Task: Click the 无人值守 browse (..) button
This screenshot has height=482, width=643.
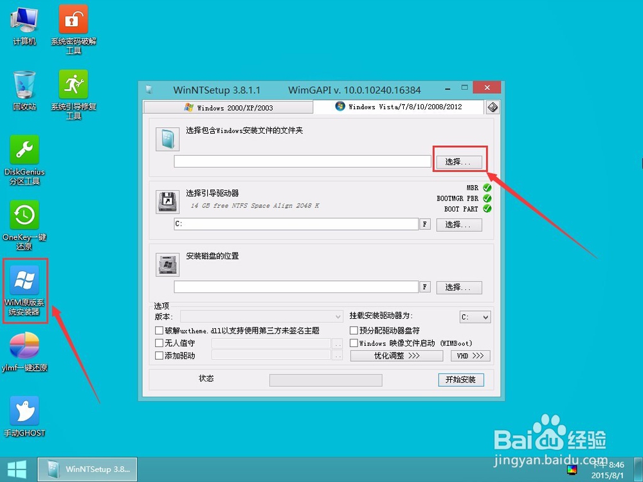Action: (x=337, y=343)
